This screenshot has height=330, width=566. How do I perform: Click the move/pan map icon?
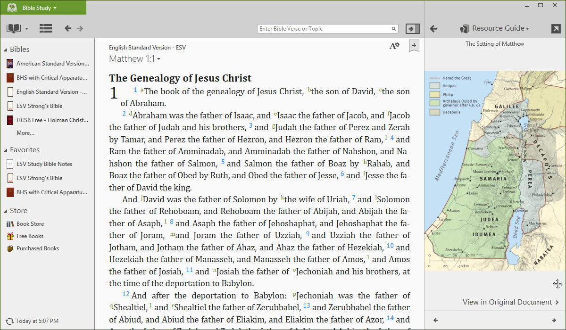pos(557,284)
